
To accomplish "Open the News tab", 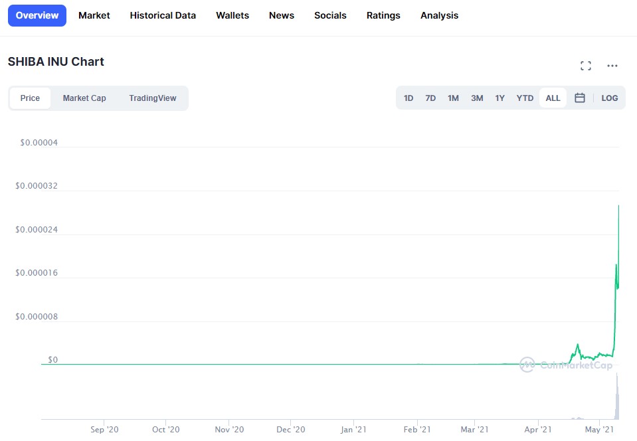I will click(282, 15).
